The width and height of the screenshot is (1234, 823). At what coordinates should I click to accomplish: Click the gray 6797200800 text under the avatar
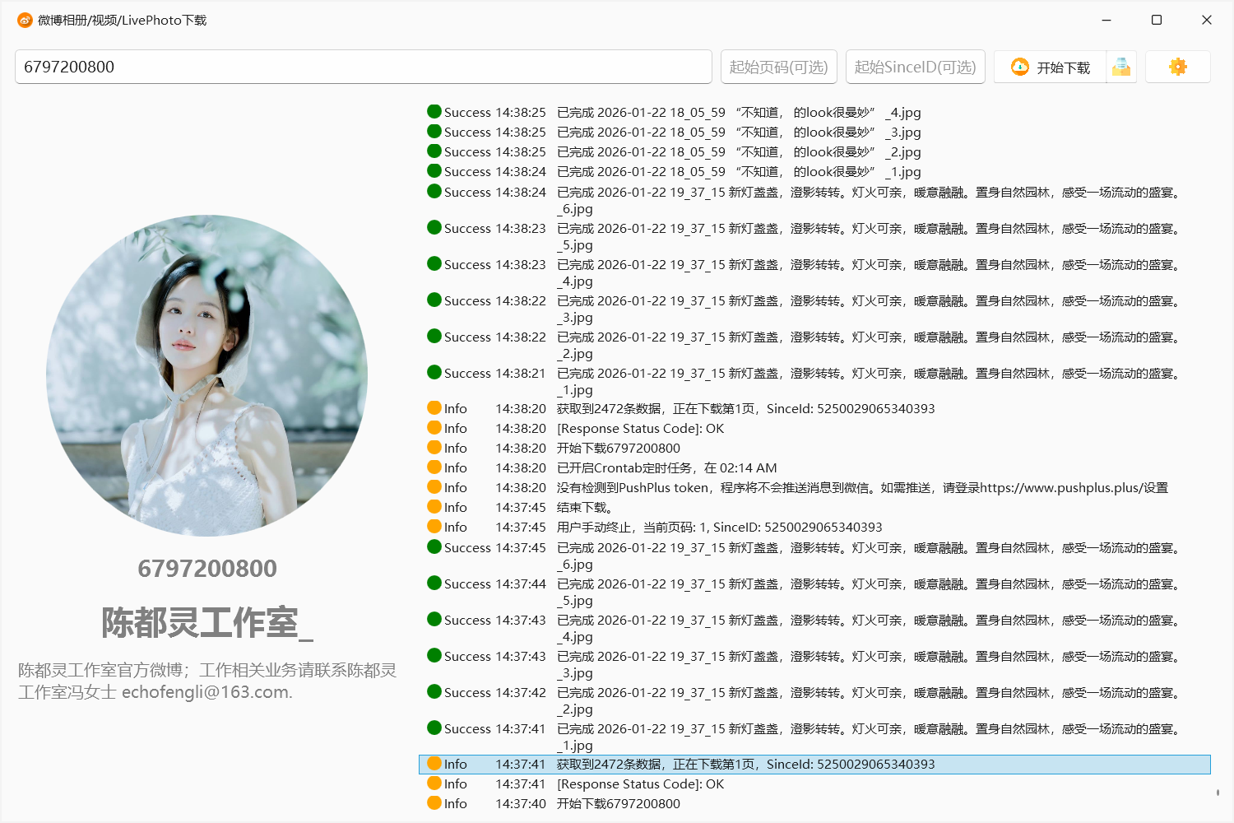(x=207, y=569)
